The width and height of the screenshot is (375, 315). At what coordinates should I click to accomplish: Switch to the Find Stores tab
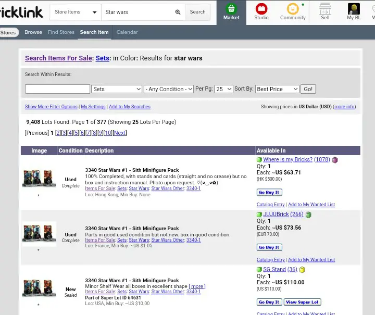click(61, 32)
